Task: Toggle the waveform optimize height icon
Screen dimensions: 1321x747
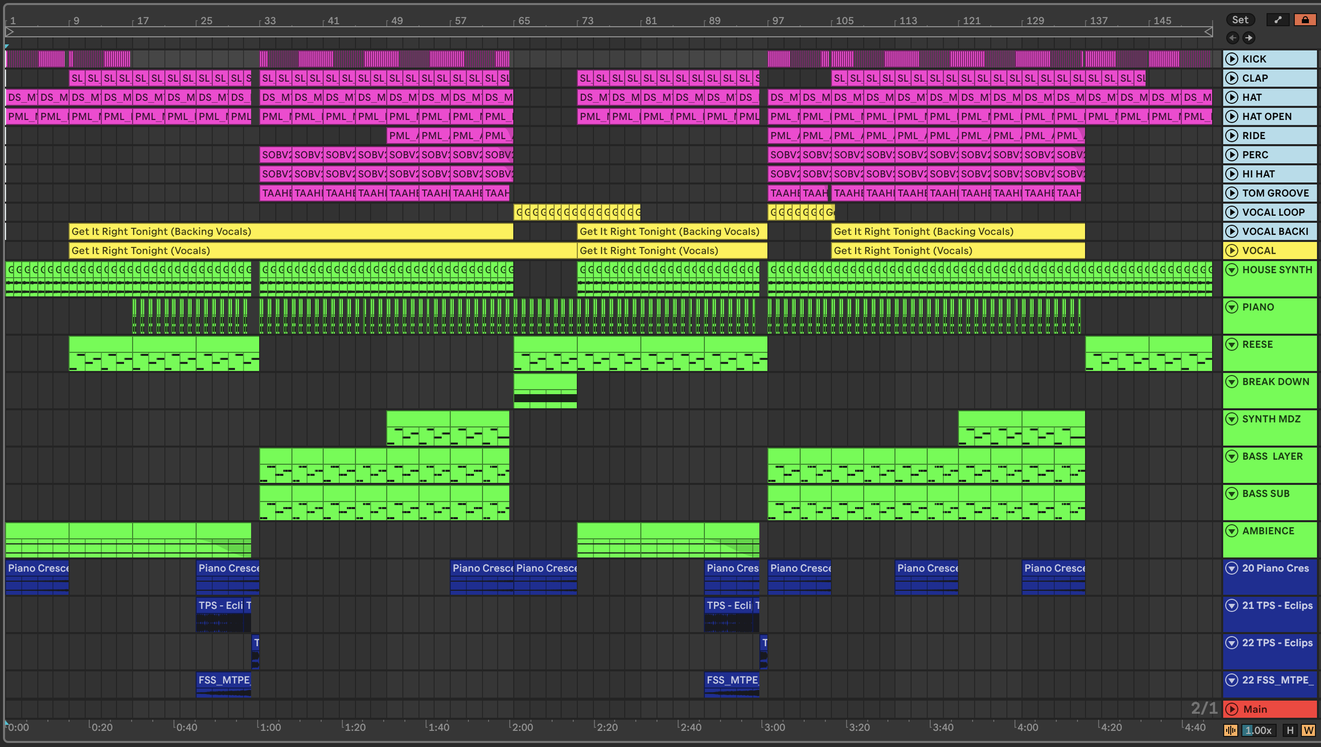Action: click(1230, 730)
